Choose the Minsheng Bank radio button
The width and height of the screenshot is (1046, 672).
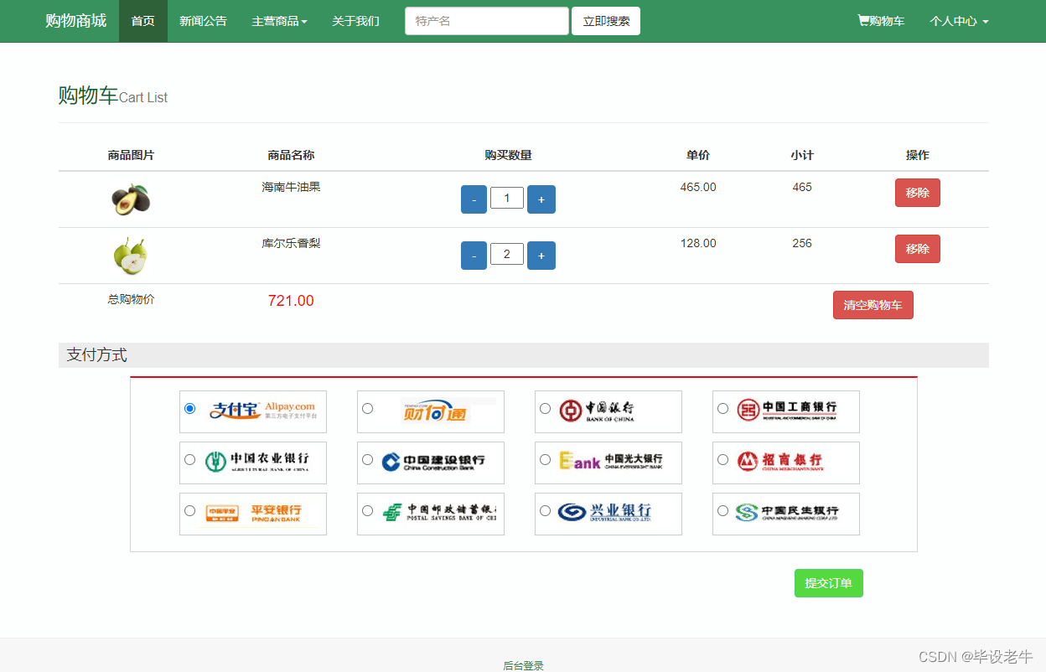click(723, 511)
